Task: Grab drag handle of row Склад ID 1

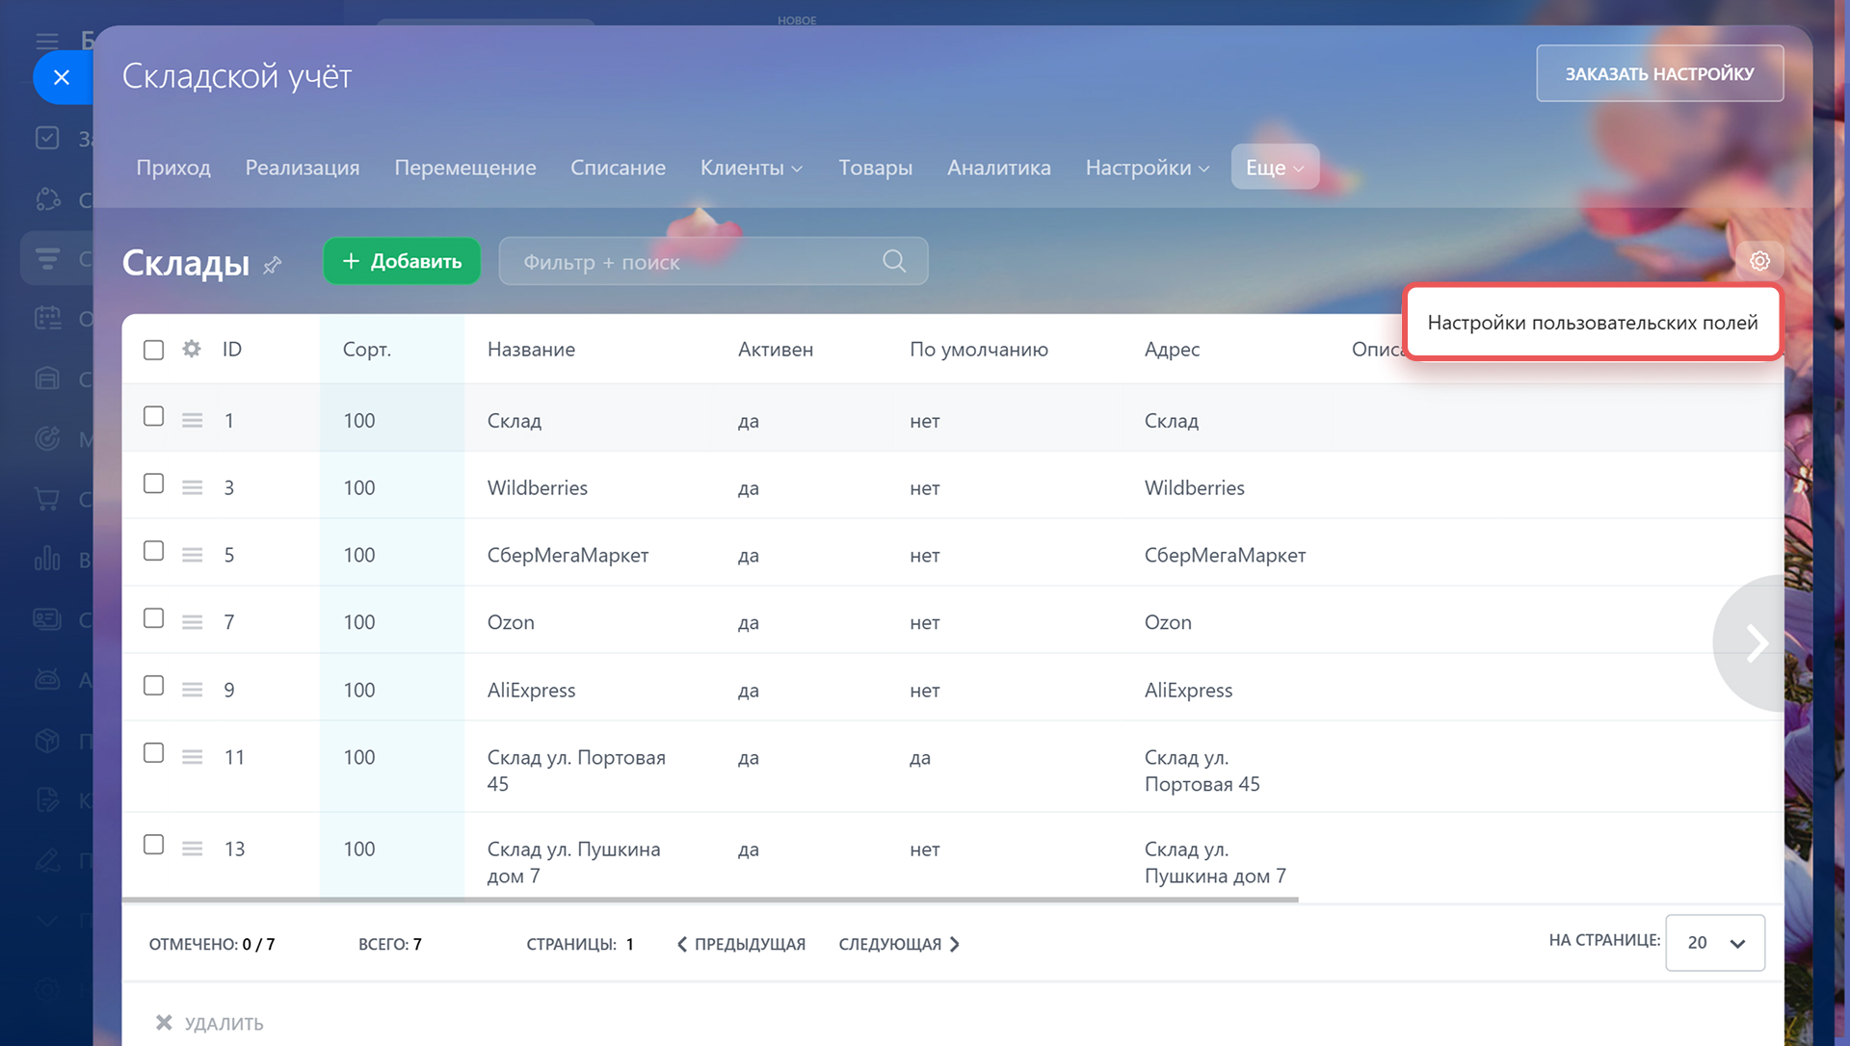Action: (193, 421)
